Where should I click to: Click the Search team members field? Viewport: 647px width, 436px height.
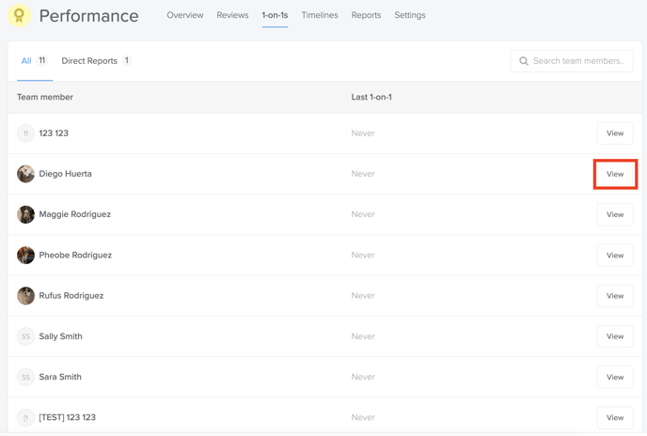(572, 61)
